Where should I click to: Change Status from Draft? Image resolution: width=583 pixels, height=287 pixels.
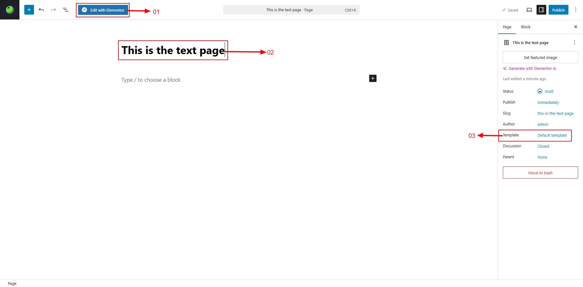(549, 91)
